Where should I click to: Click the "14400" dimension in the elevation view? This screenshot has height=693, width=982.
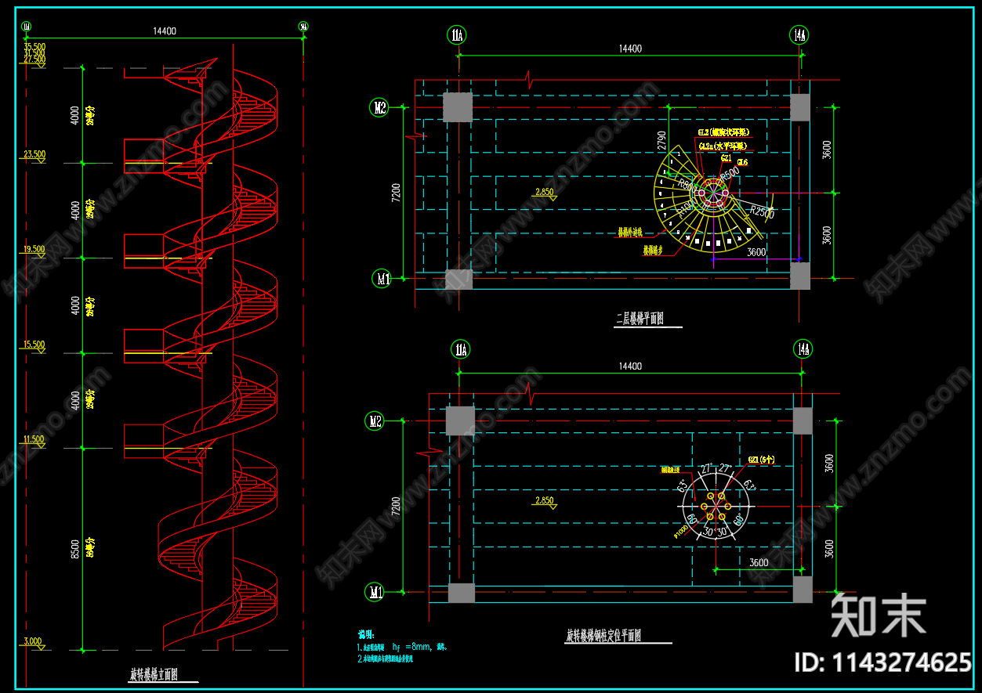coord(165,31)
